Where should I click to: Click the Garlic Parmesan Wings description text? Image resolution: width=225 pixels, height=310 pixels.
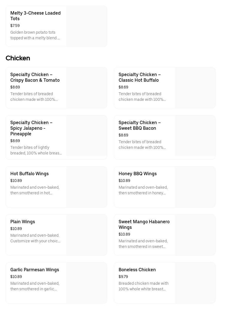[x=35, y=286]
